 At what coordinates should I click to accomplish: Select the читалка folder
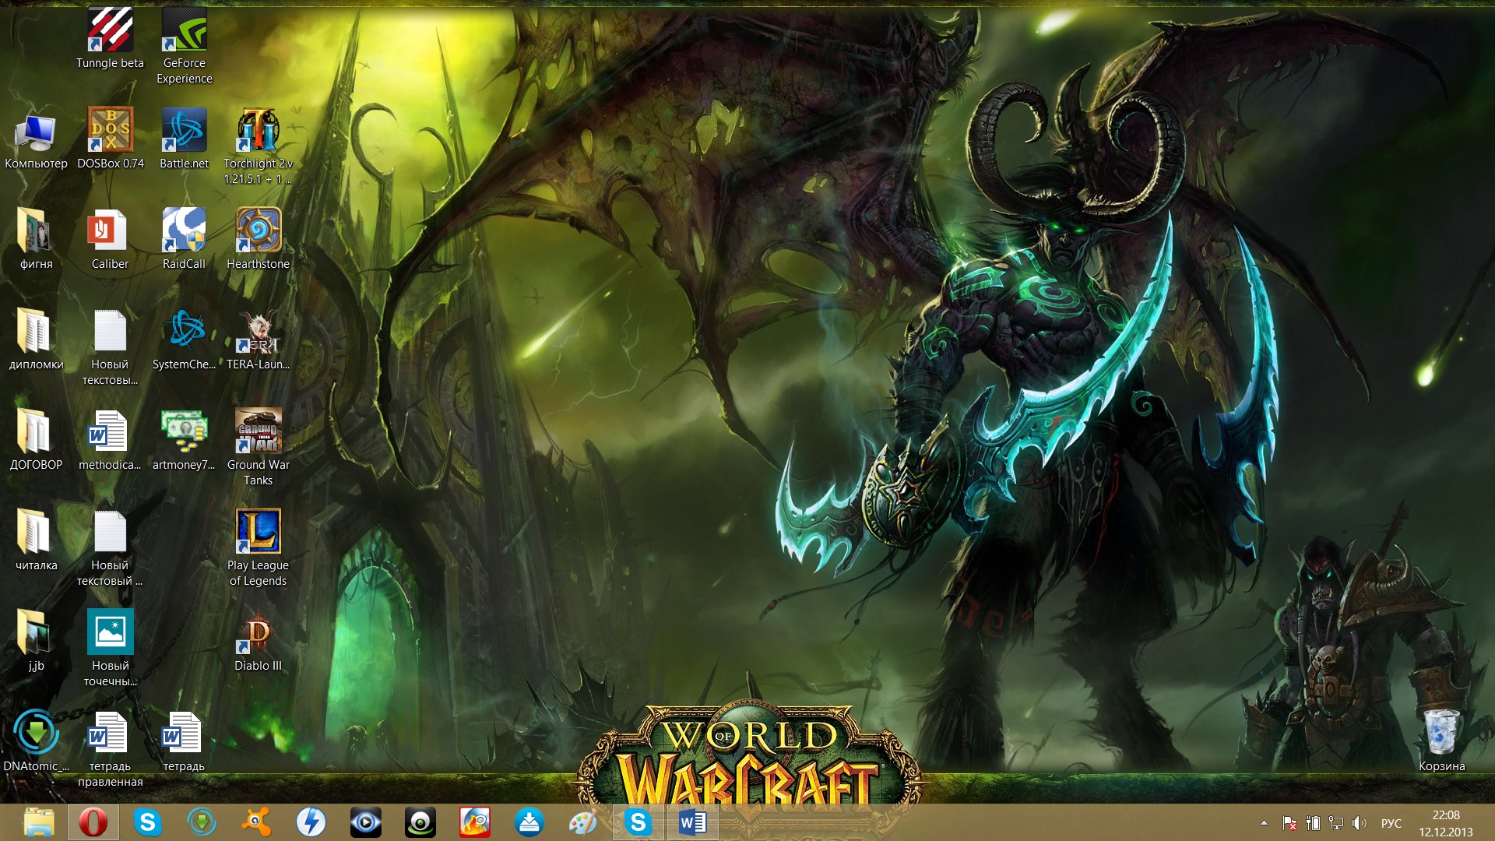36,540
